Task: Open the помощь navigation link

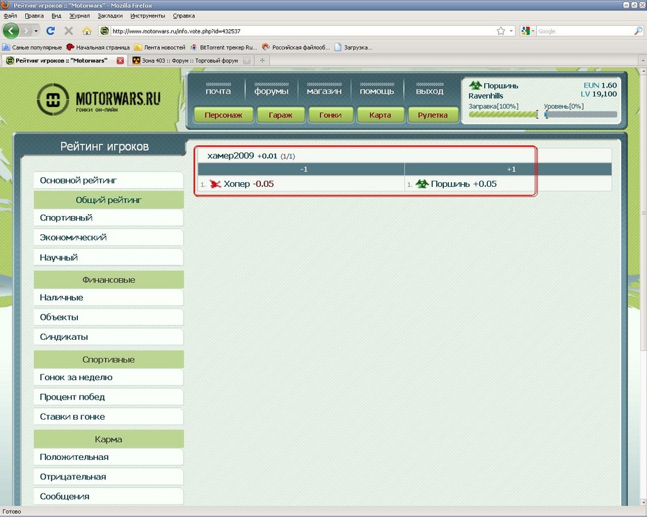Action: tap(377, 91)
